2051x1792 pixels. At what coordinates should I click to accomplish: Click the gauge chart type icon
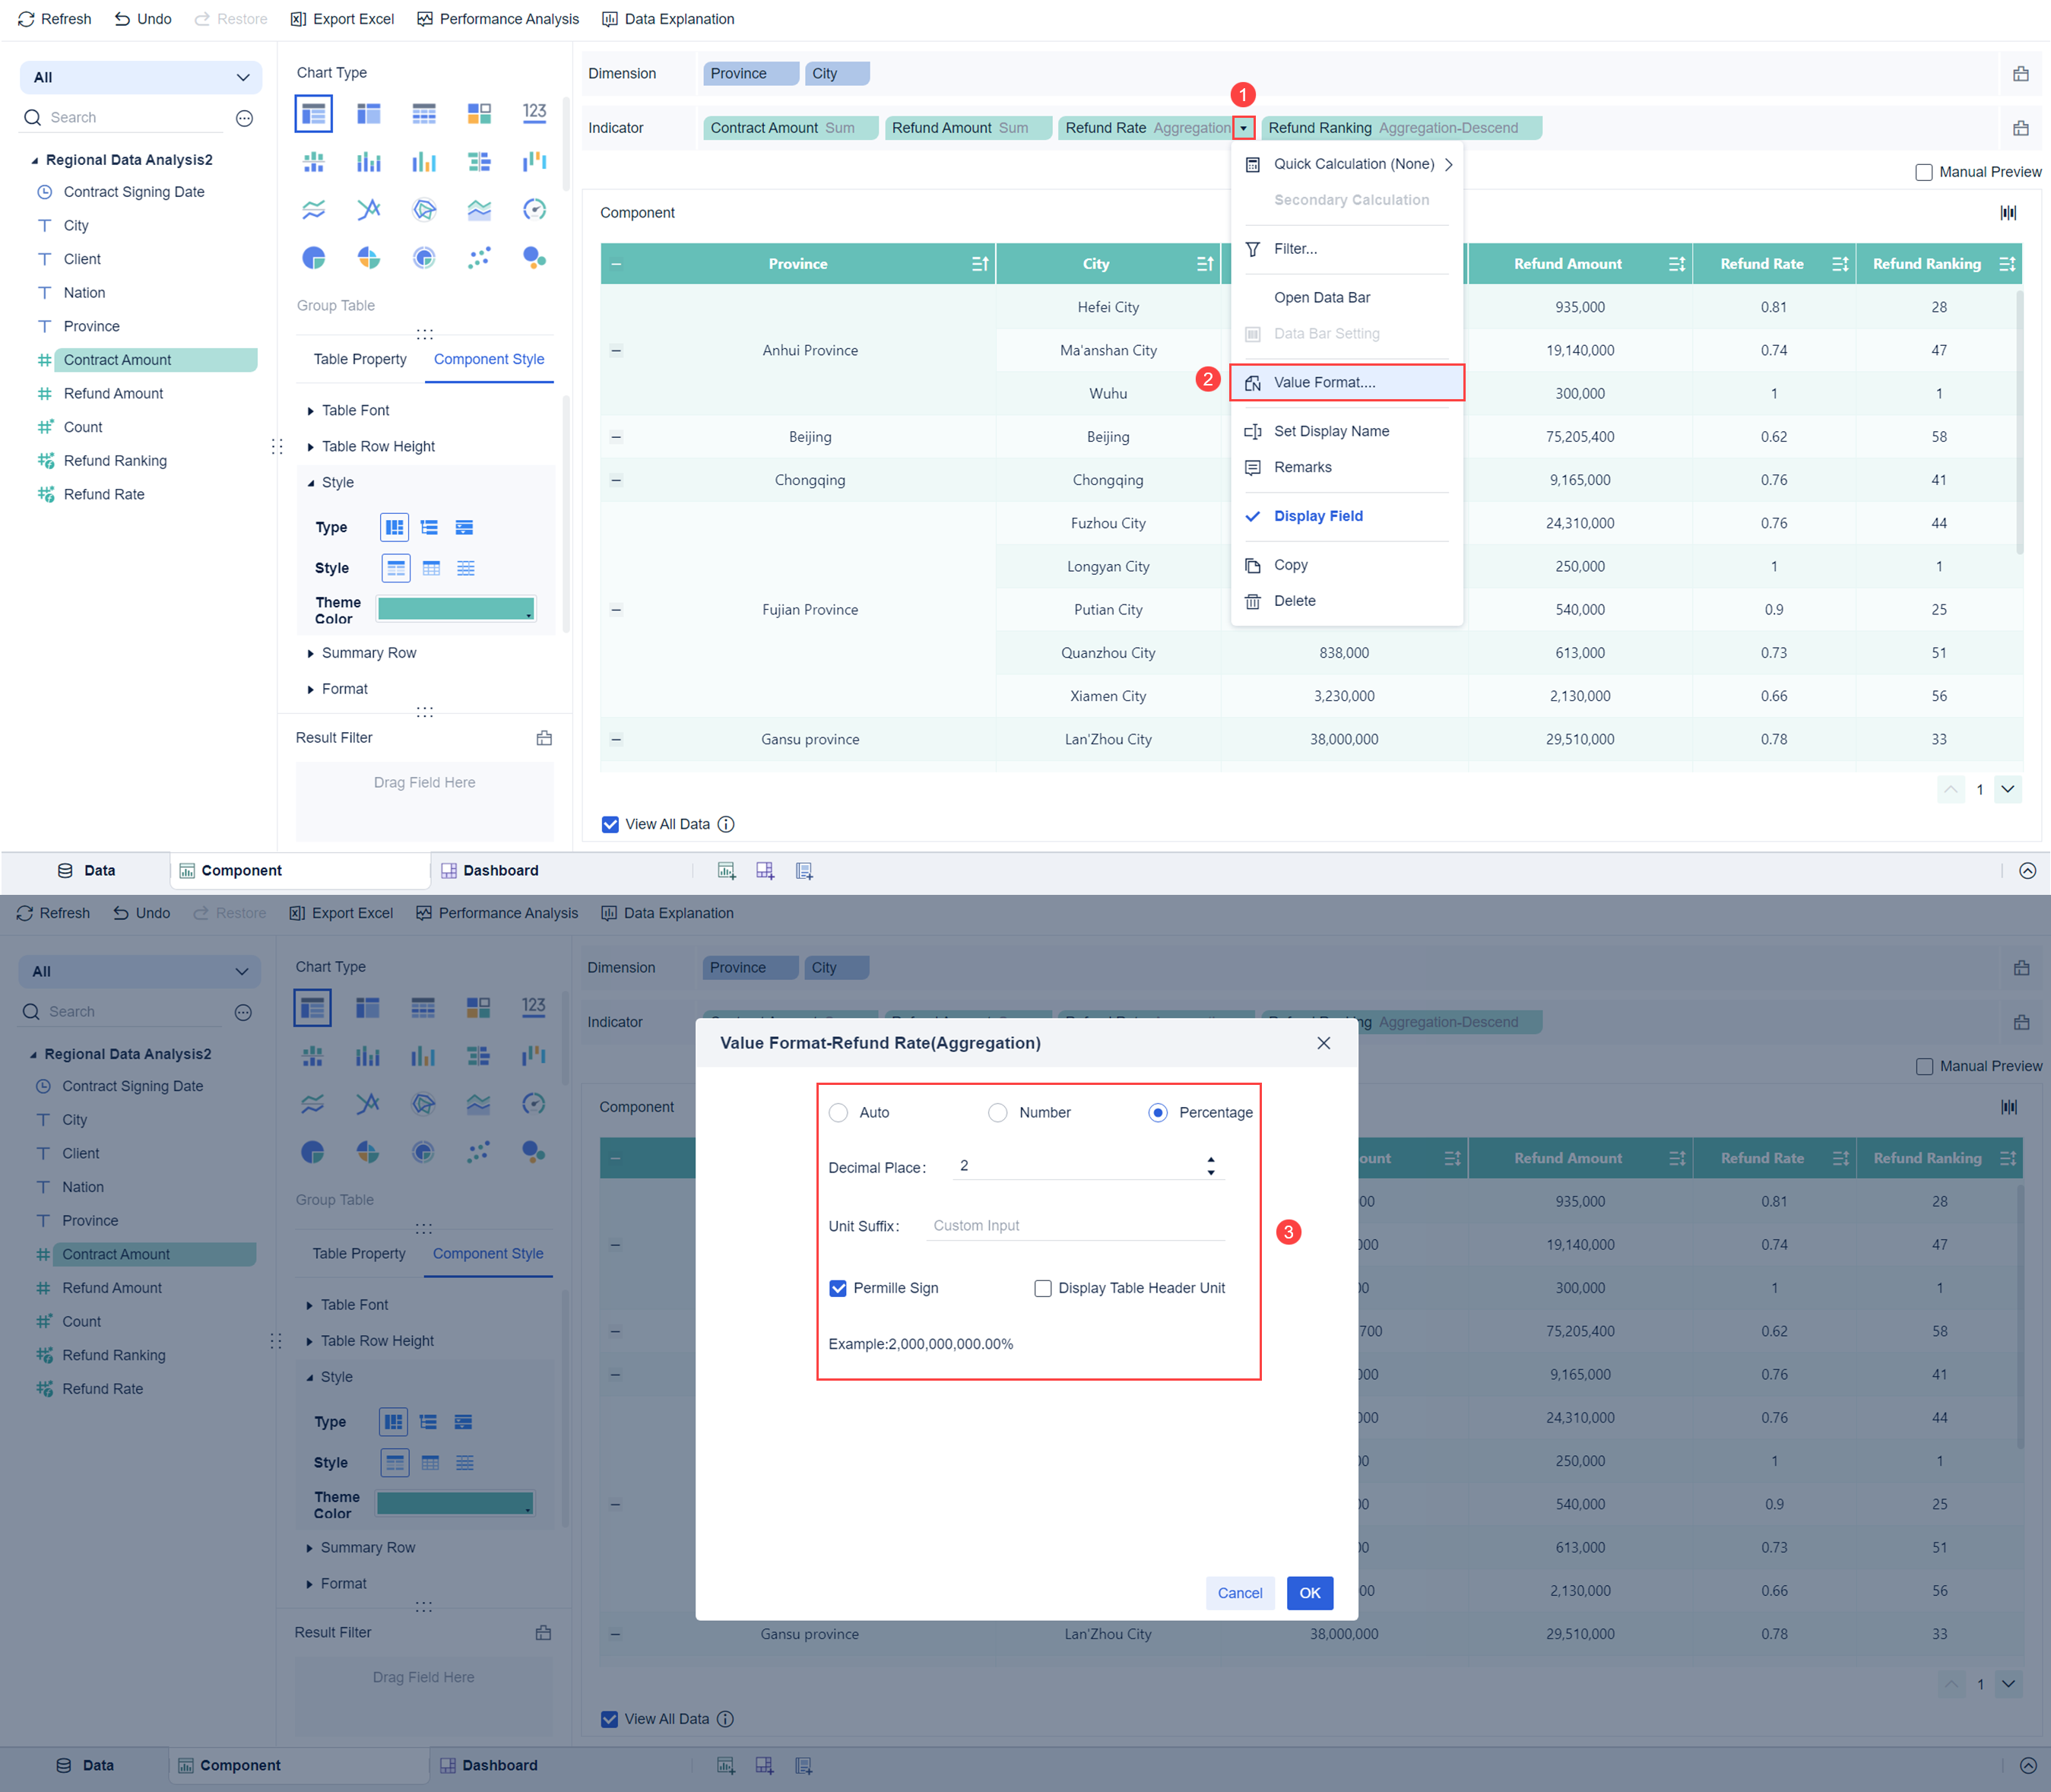click(x=534, y=209)
